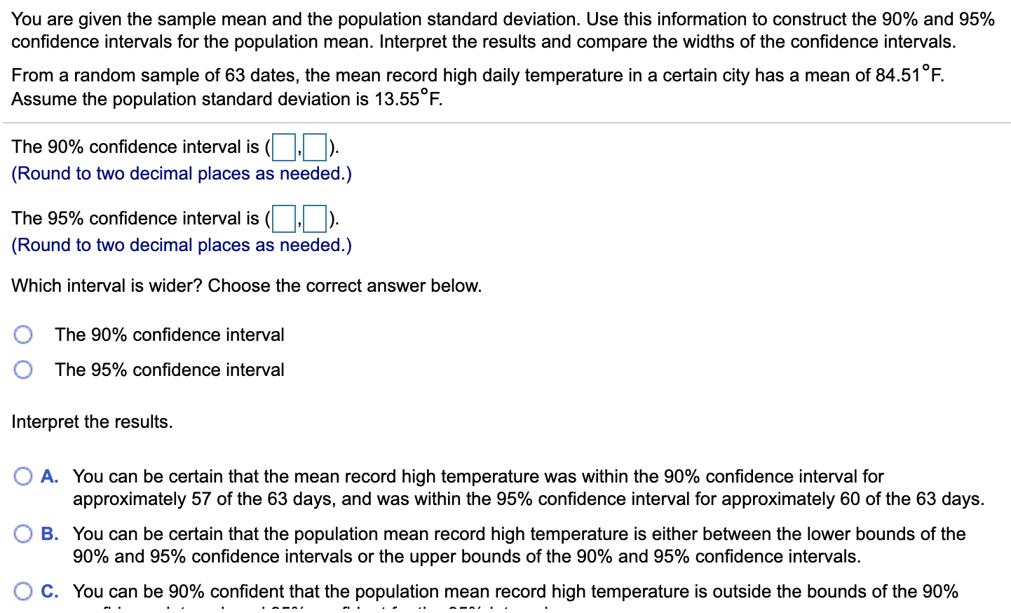This screenshot has width=1011, height=613.
Task: Select interpretation option C
Action: tap(23, 592)
